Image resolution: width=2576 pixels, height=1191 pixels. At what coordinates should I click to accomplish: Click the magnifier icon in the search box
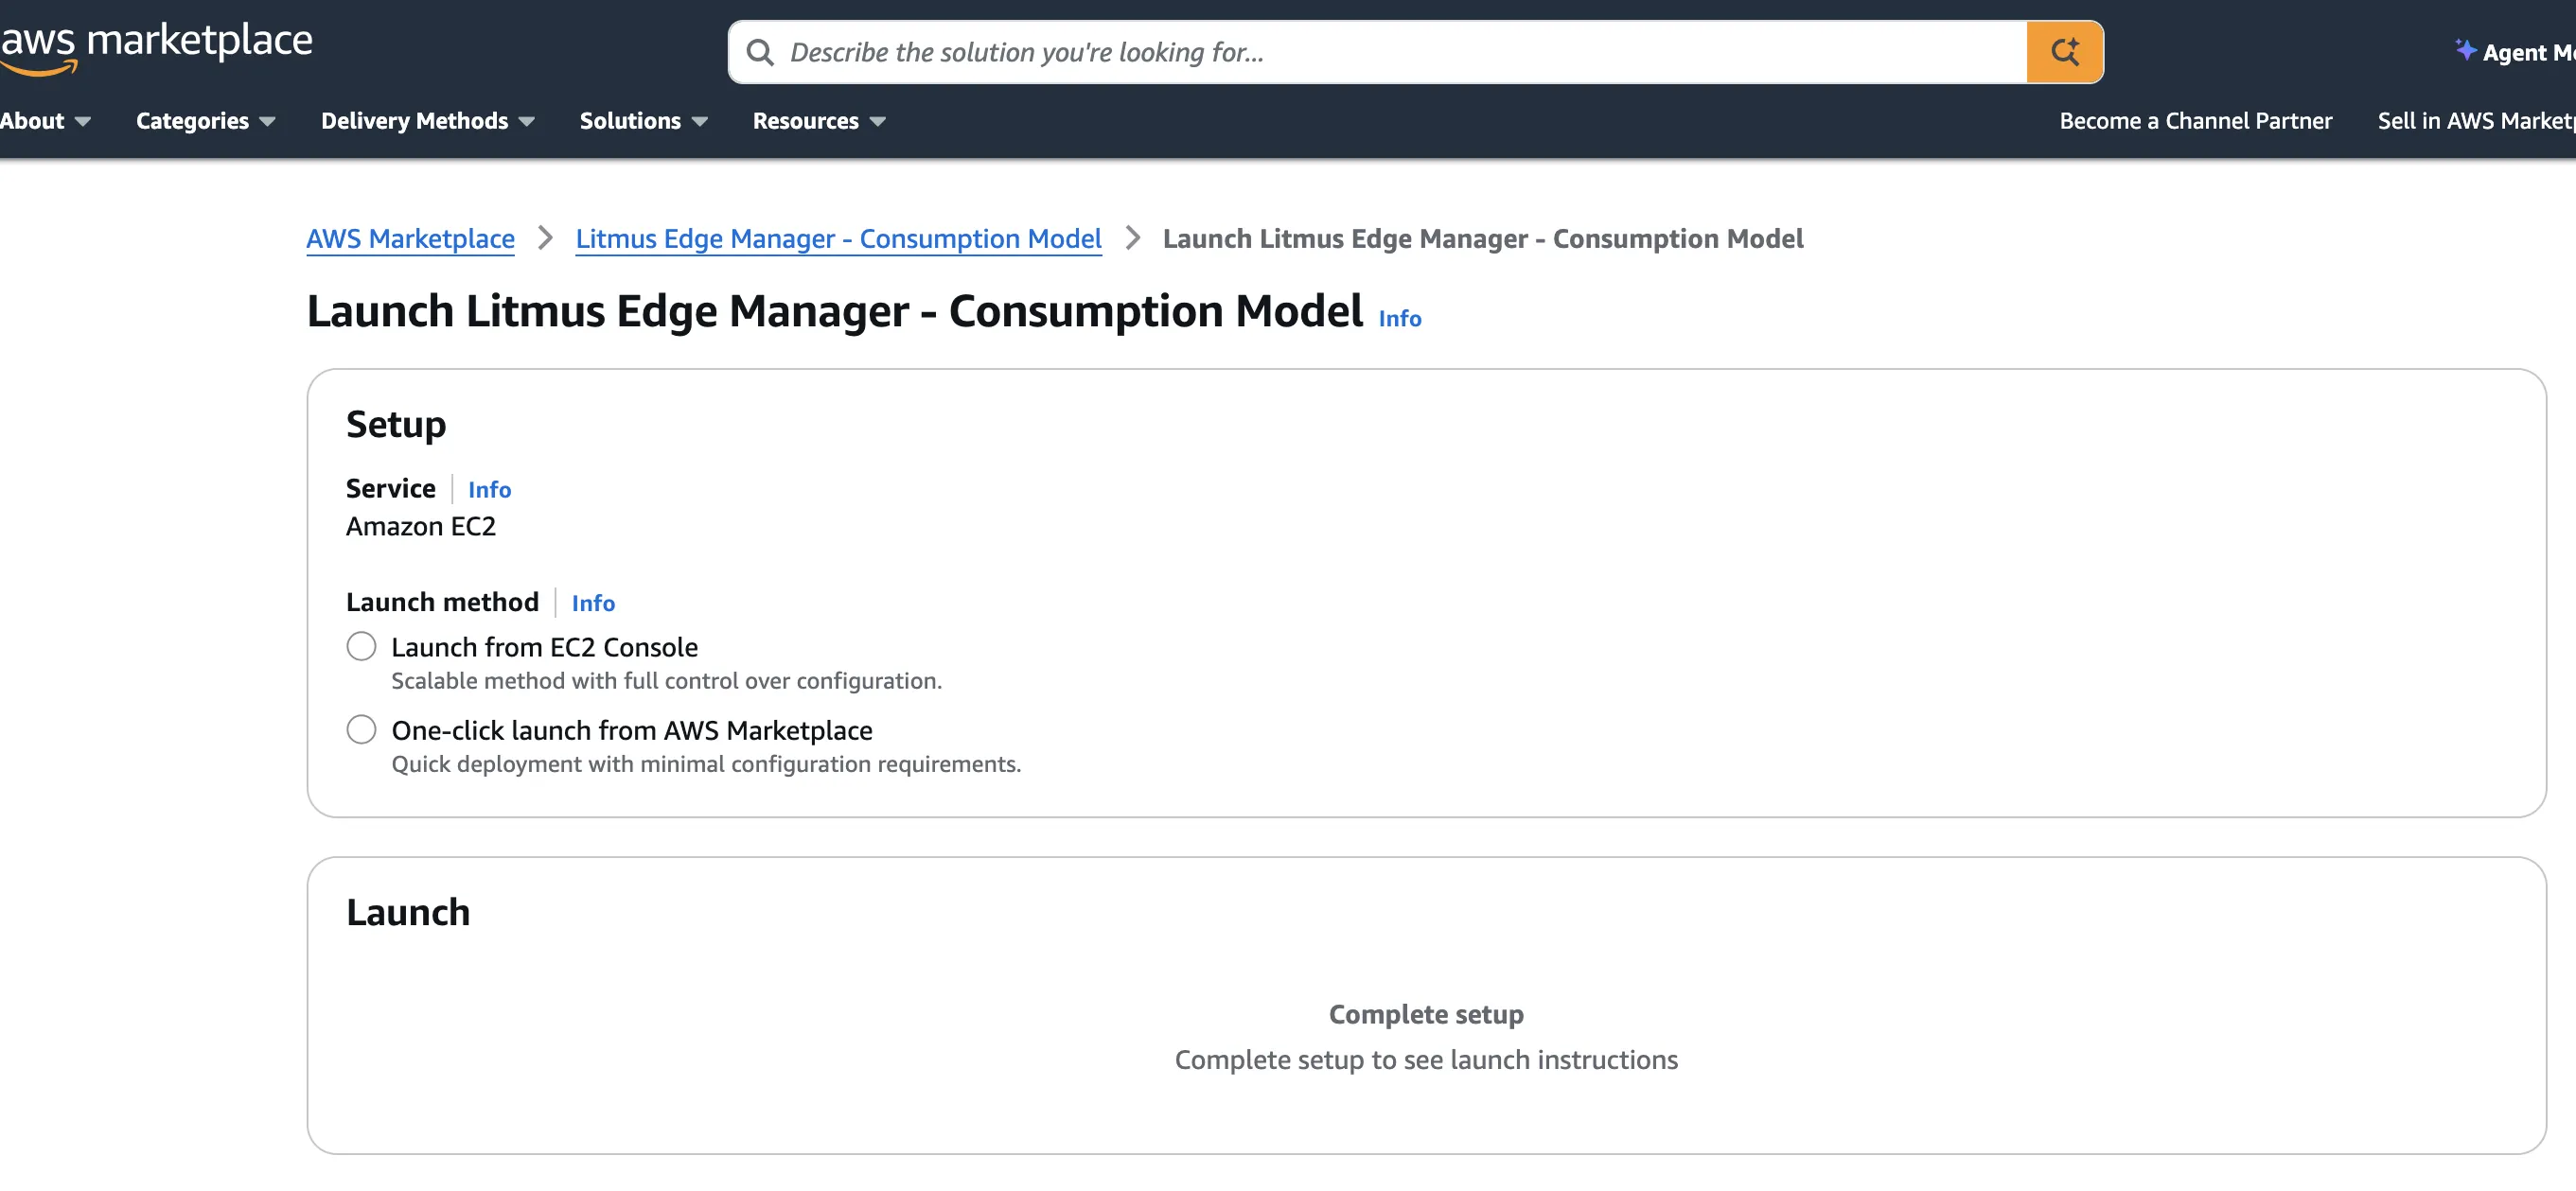pos(760,52)
